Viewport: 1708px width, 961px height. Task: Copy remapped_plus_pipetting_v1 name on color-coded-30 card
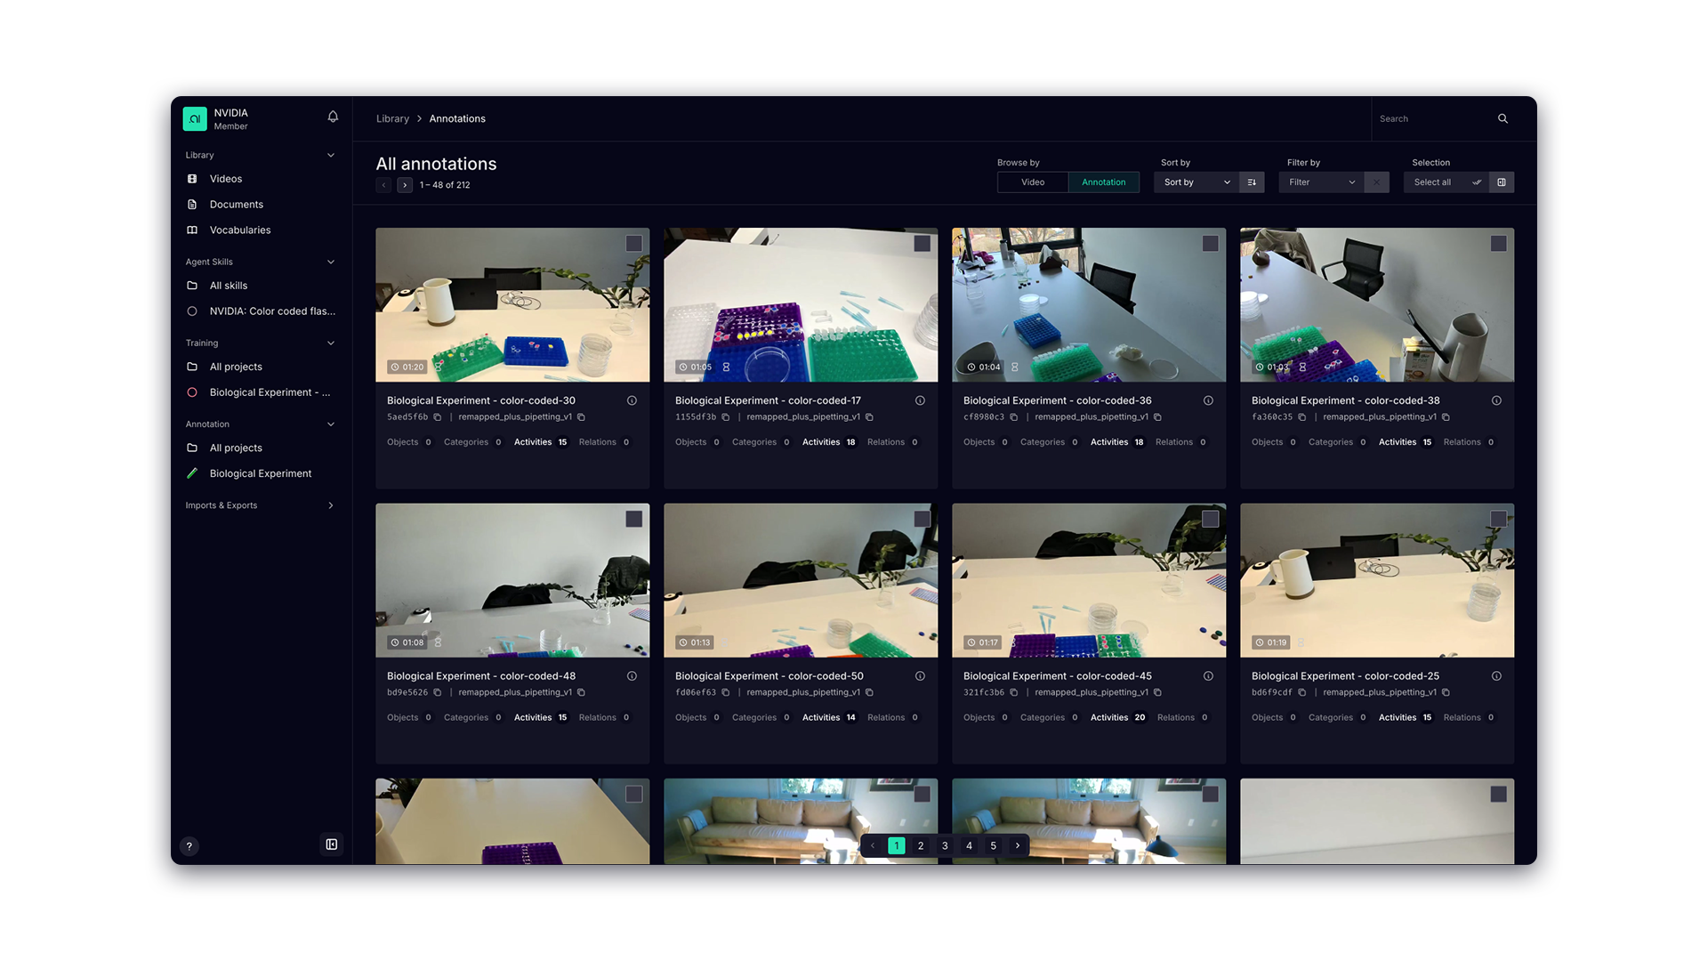point(582,417)
